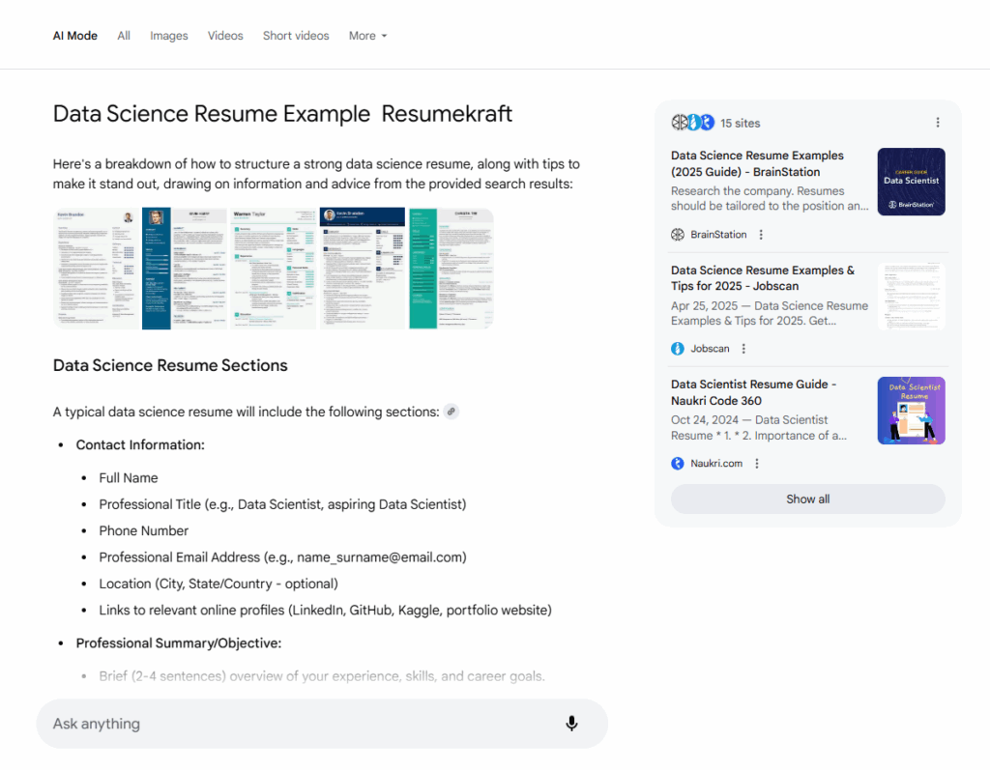Open Data Scientist Resume Guide Naukri link
Viewport: 990px width, 770px height.
(x=753, y=392)
